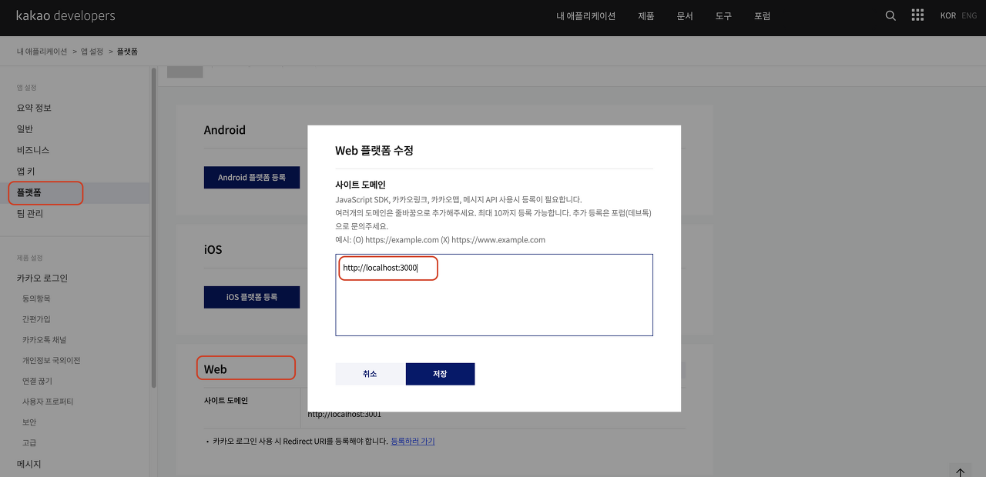Open 동의항목 submenu item

pos(36,299)
